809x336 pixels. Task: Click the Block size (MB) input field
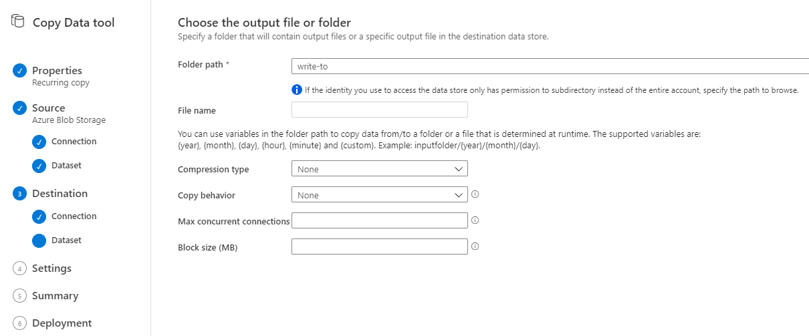(379, 246)
